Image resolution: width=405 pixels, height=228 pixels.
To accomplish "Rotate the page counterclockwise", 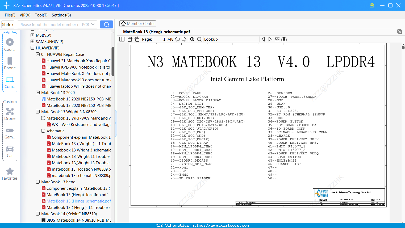I will pyautogui.click(x=130, y=39).
